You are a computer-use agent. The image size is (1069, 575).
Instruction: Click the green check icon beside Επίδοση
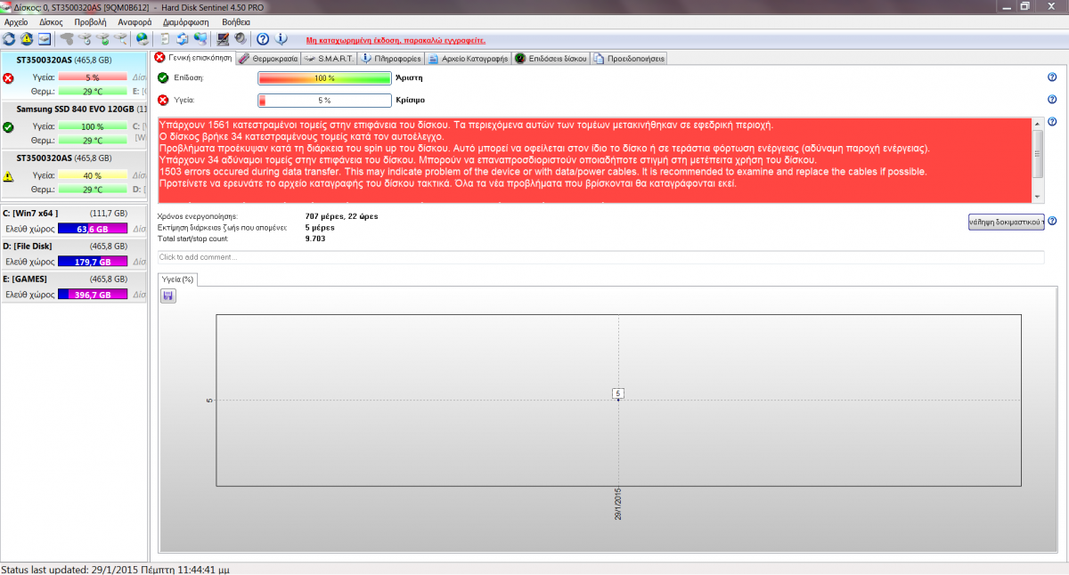click(x=163, y=77)
